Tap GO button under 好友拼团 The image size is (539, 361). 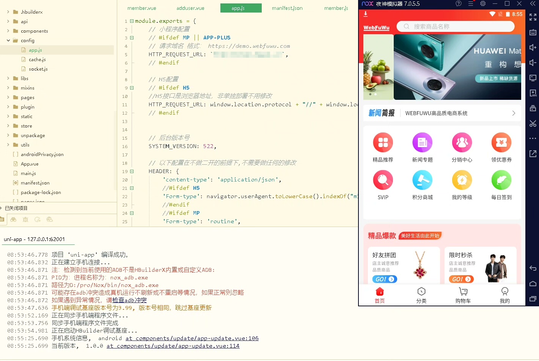click(385, 279)
